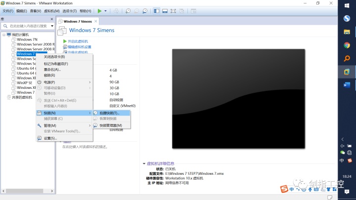The image size is (356, 200).
Task: Open Sogou browser from taskbar
Action: coord(347,18)
